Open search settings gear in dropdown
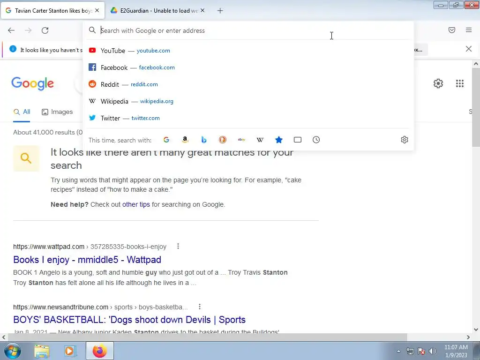This screenshot has height=360, width=480. click(x=405, y=140)
